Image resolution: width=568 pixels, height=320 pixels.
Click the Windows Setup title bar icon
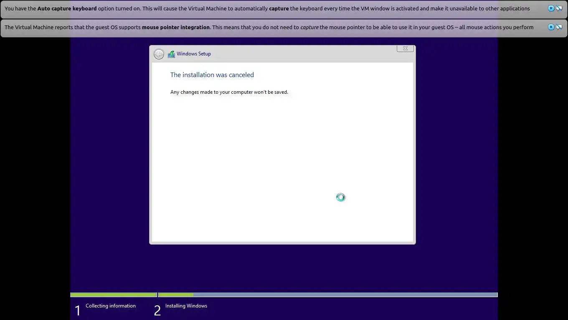point(171,54)
